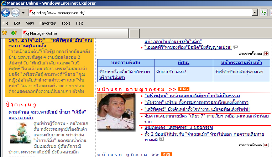Viewport: 272px width, 157px height.
Task: Click the หน้าแรก ภูมิภาค section heading
Action: point(122,155)
